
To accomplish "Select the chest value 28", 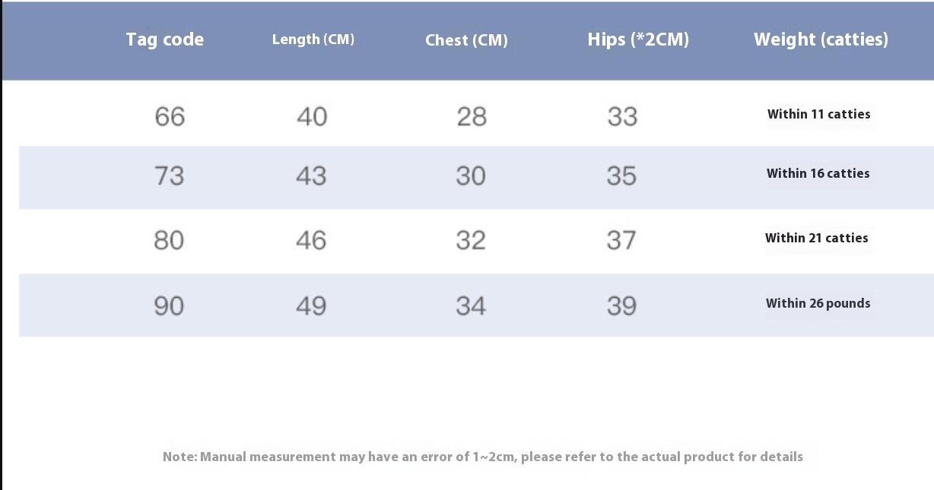I will coord(472,116).
